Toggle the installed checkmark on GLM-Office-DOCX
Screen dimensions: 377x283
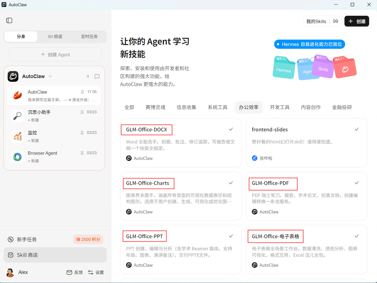pos(231,129)
